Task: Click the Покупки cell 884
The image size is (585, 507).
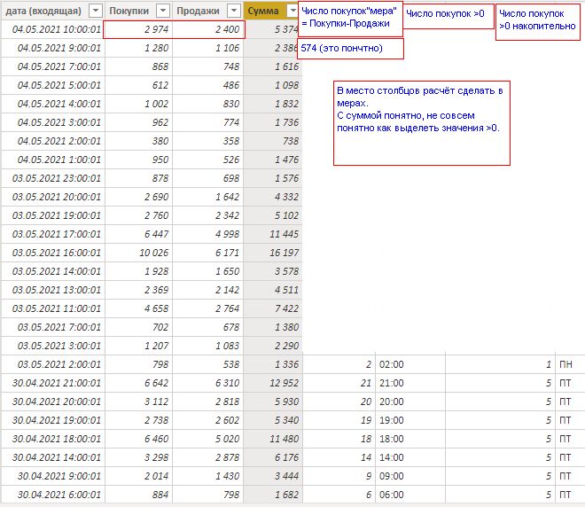Action: click(x=138, y=495)
